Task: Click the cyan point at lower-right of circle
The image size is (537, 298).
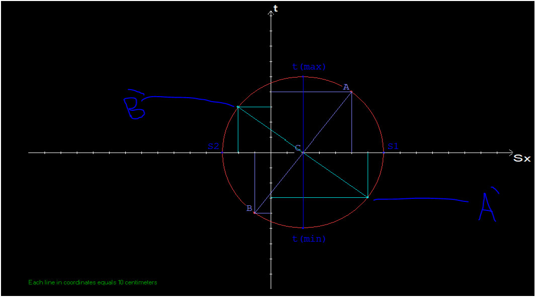Action: [368, 197]
